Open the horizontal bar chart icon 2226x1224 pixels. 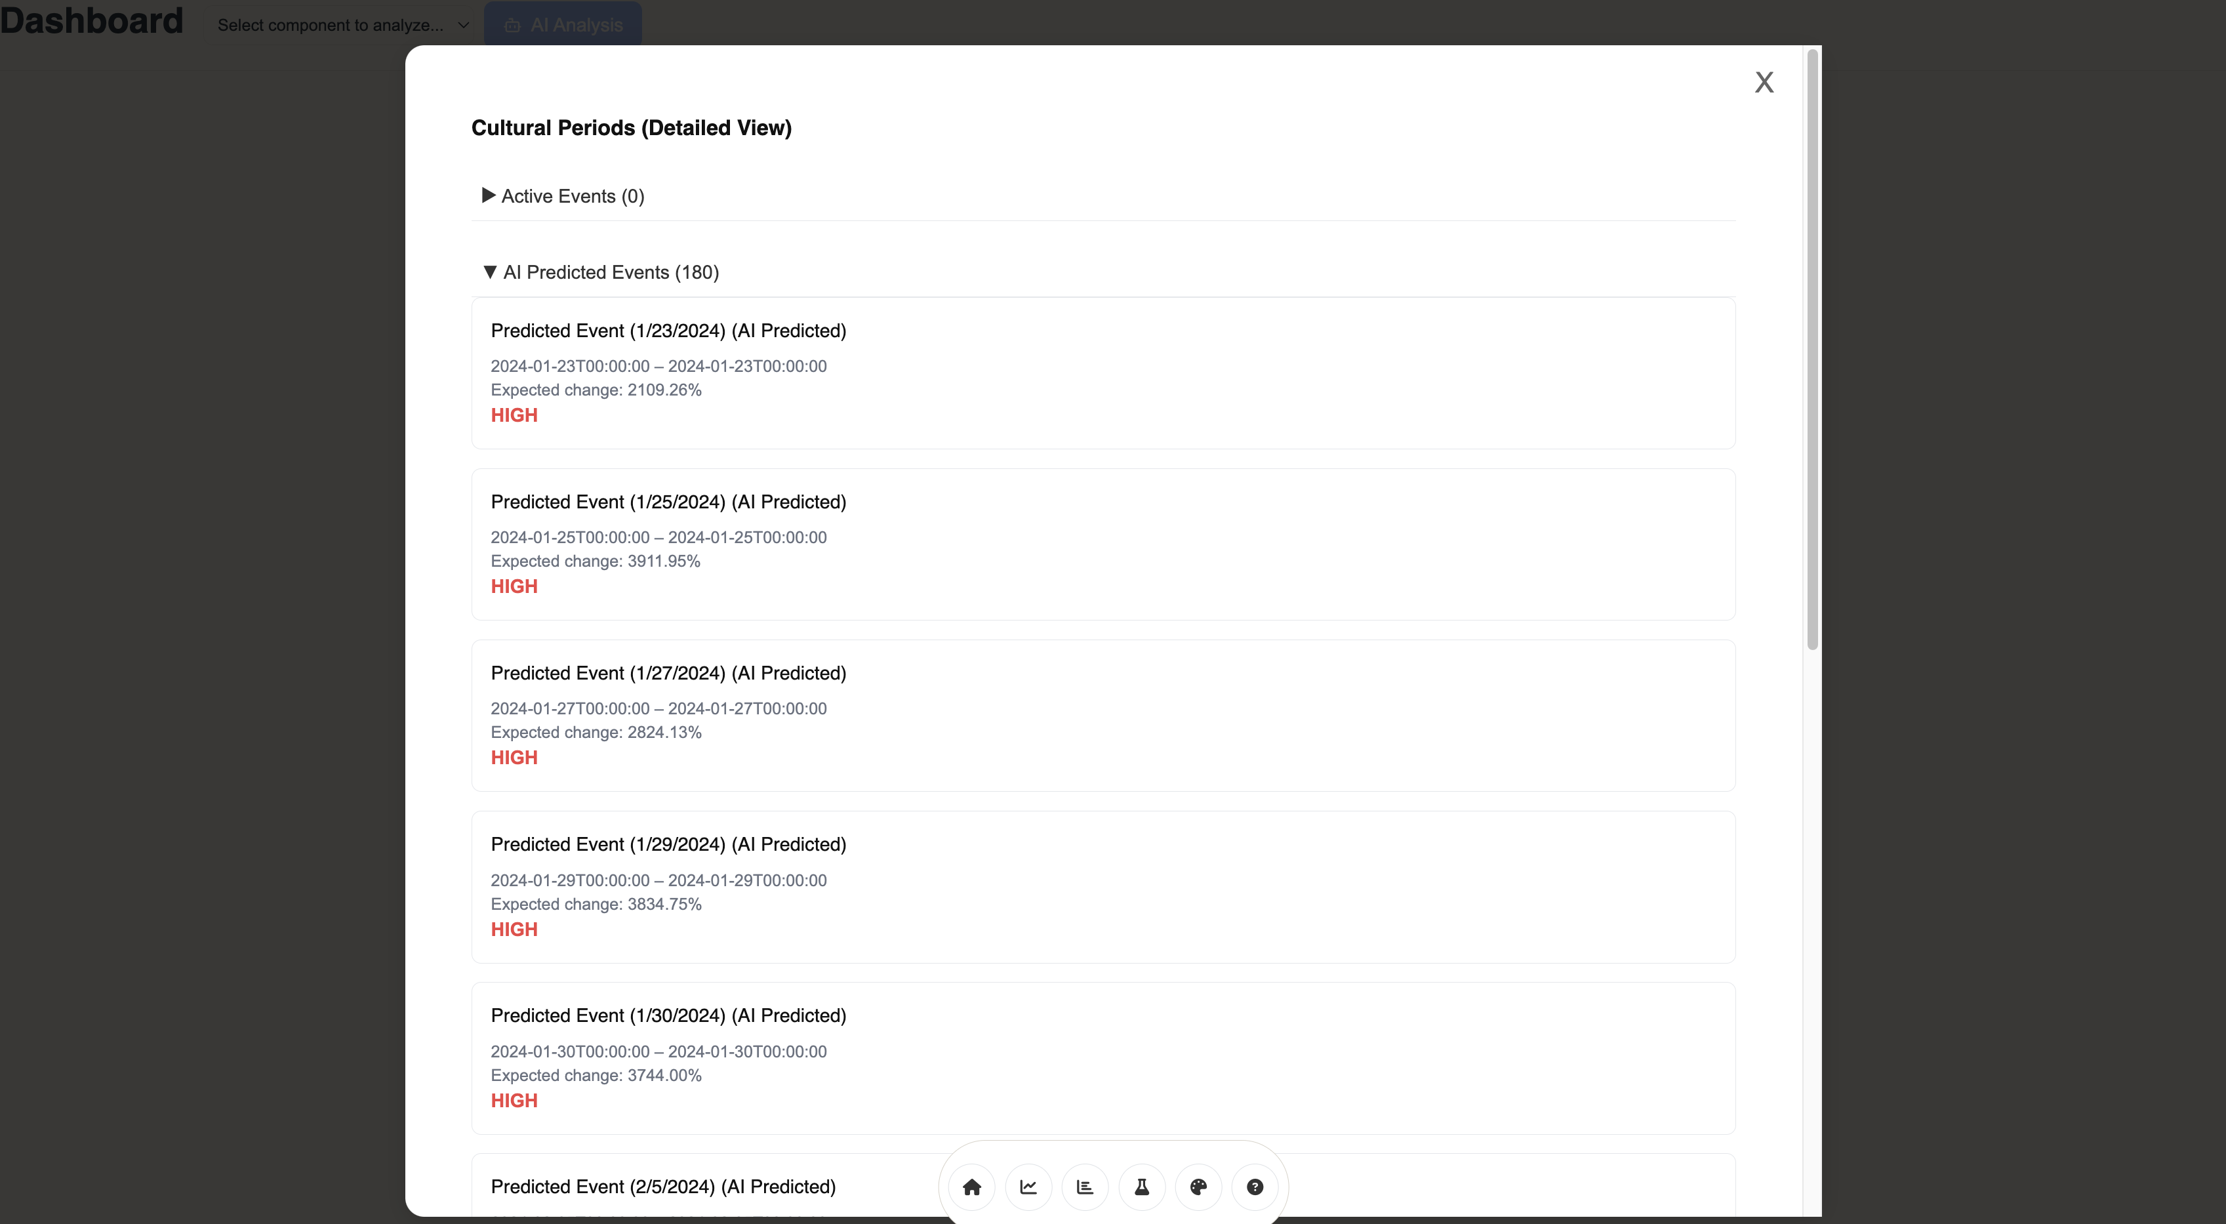click(x=1085, y=1187)
